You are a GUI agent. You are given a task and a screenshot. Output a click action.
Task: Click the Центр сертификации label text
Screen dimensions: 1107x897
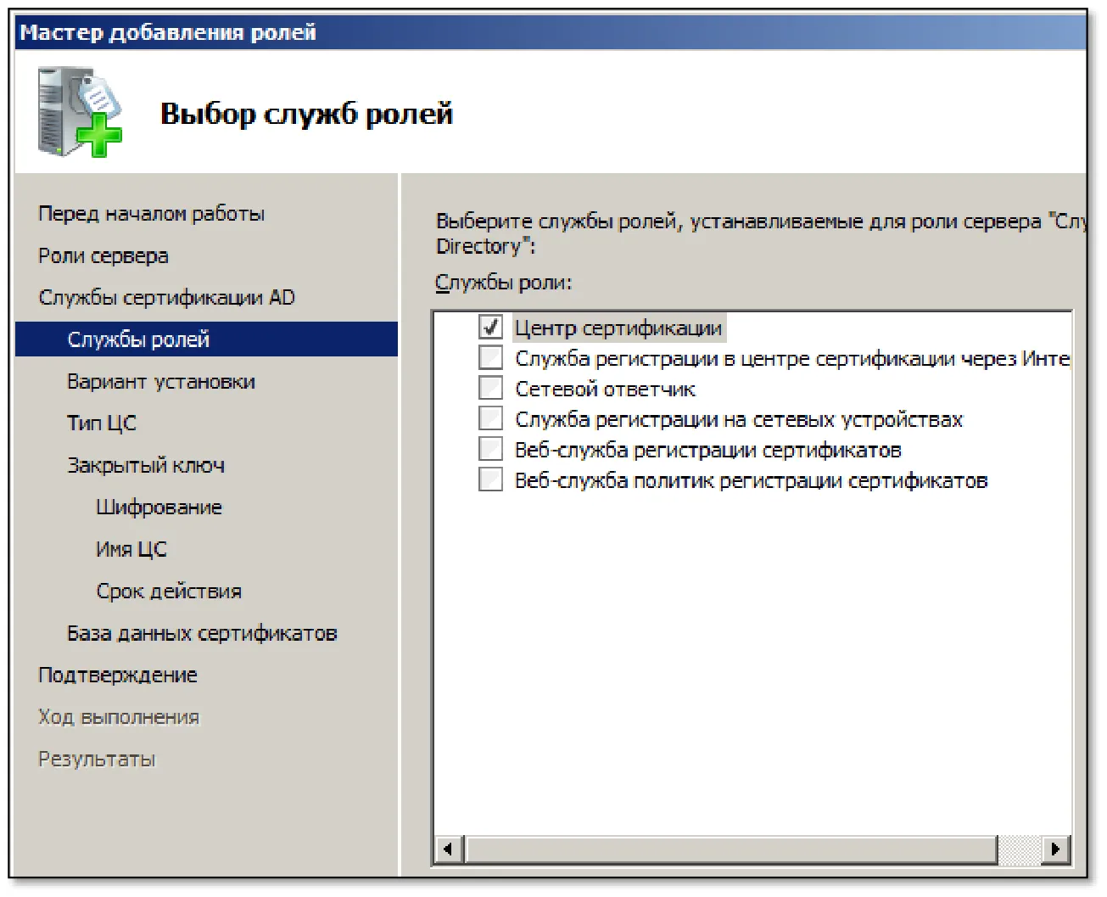coord(618,328)
